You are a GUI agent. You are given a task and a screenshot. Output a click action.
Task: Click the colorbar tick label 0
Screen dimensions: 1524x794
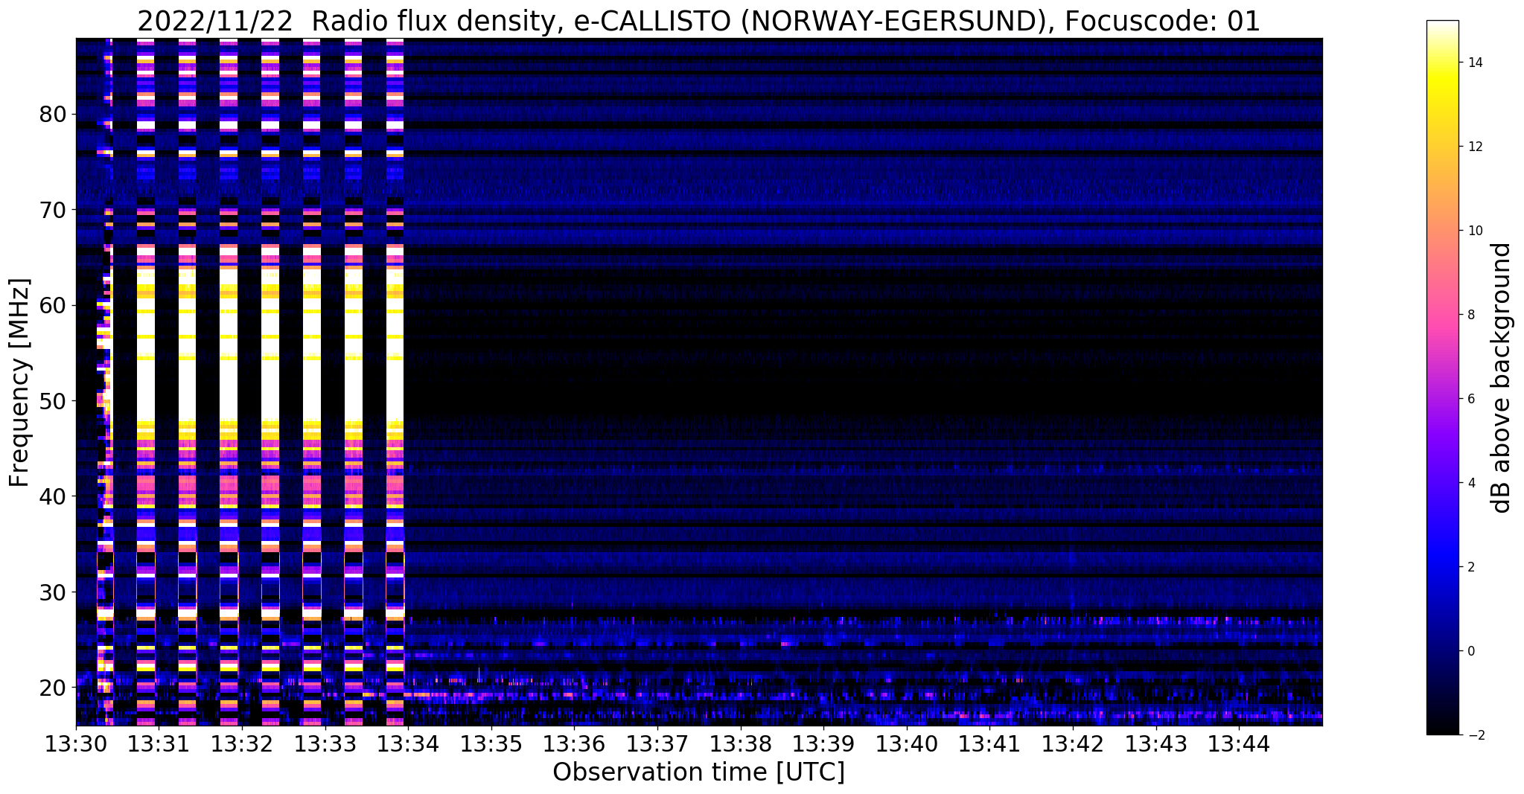[x=1471, y=651]
